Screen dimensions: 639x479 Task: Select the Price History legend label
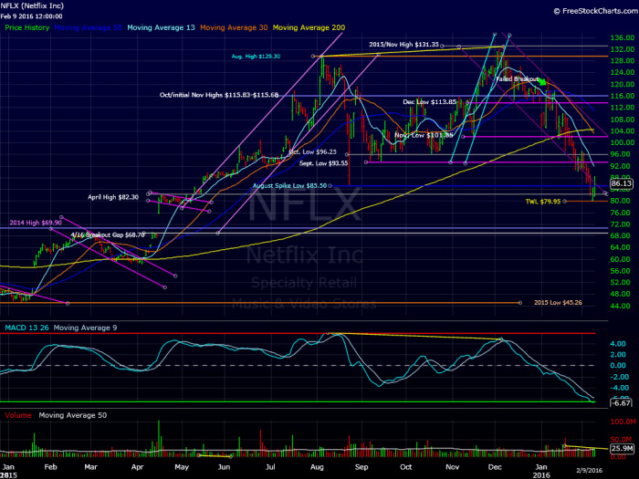[x=26, y=27]
